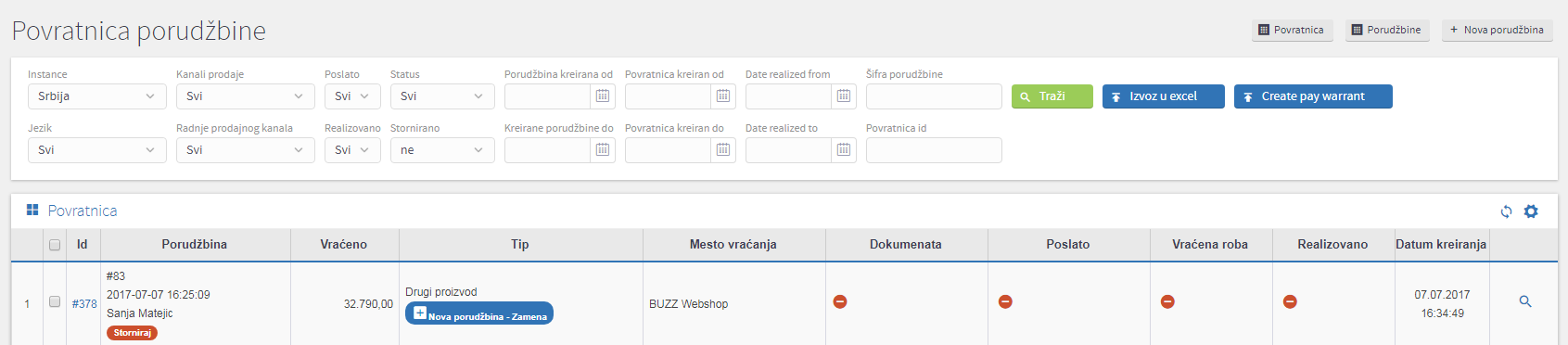
Task: Open the Stornirano dropdown set to ne
Action: 442,150
